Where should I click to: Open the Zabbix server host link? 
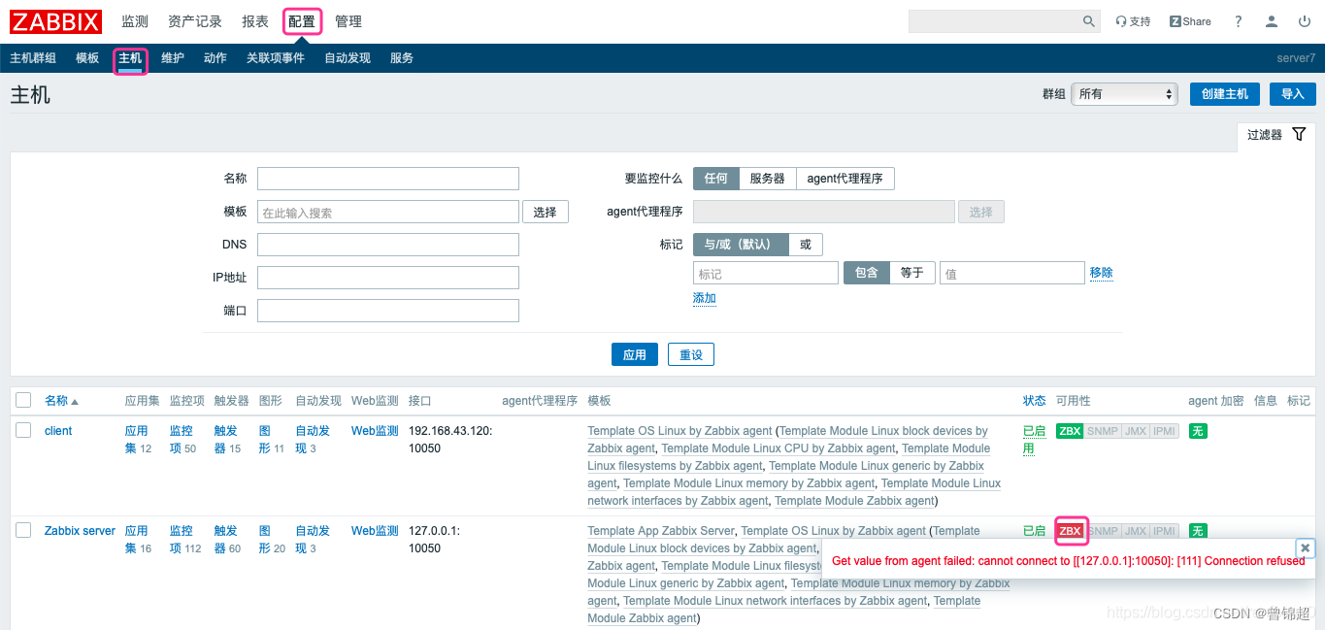pos(80,531)
